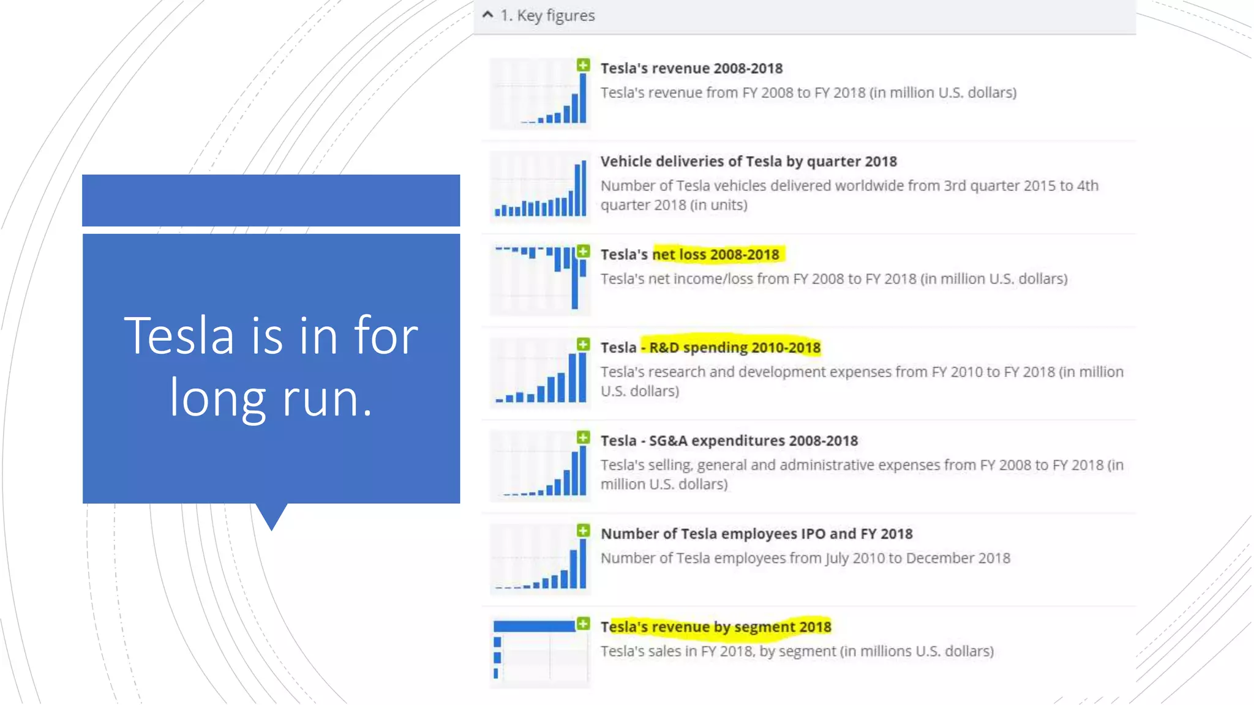Open Tesla's revenue by segment 2018 title

coord(715,627)
